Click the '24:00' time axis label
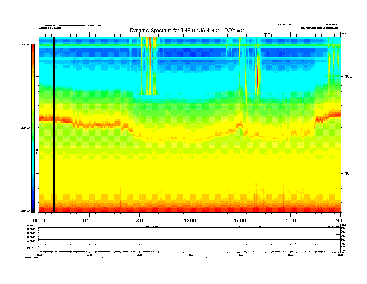This screenshot has height=284, width=367. coord(340,221)
